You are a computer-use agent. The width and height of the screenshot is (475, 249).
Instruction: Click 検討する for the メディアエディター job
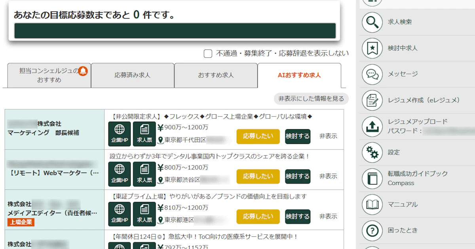(x=298, y=217)
